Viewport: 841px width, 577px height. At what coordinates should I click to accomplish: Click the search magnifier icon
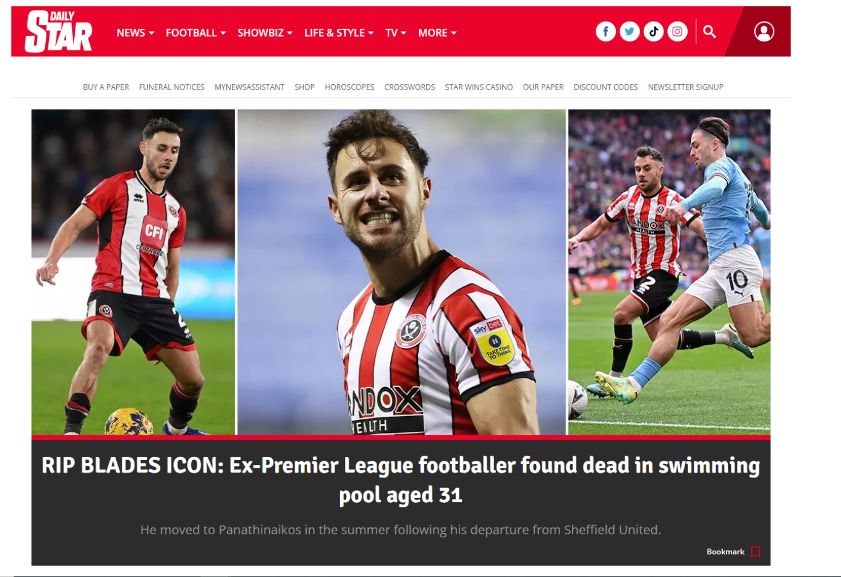click(709, 32)
